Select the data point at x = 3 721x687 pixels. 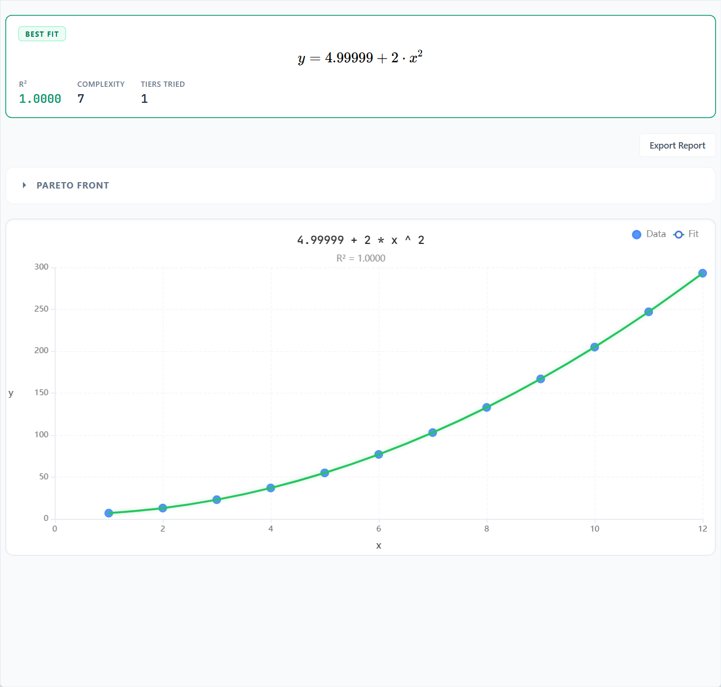(217, 500)
